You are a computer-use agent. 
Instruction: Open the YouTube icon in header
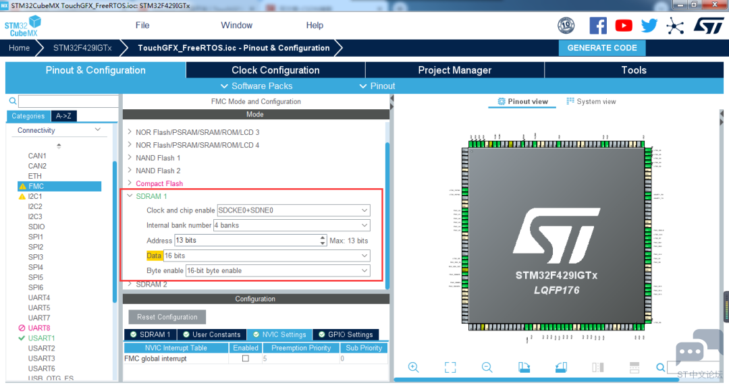coord(624,26)
